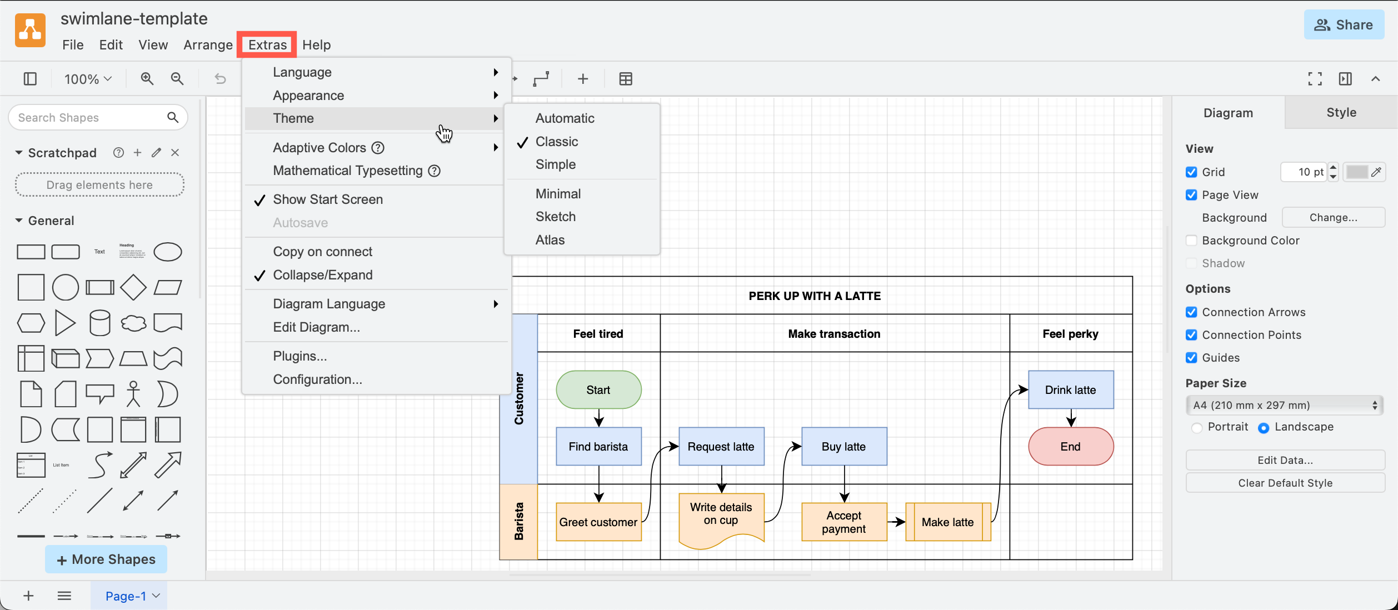Edit the Scratchpad with the pencil icon
This screenshot has height=610, width=1398.
click(156, 152)
